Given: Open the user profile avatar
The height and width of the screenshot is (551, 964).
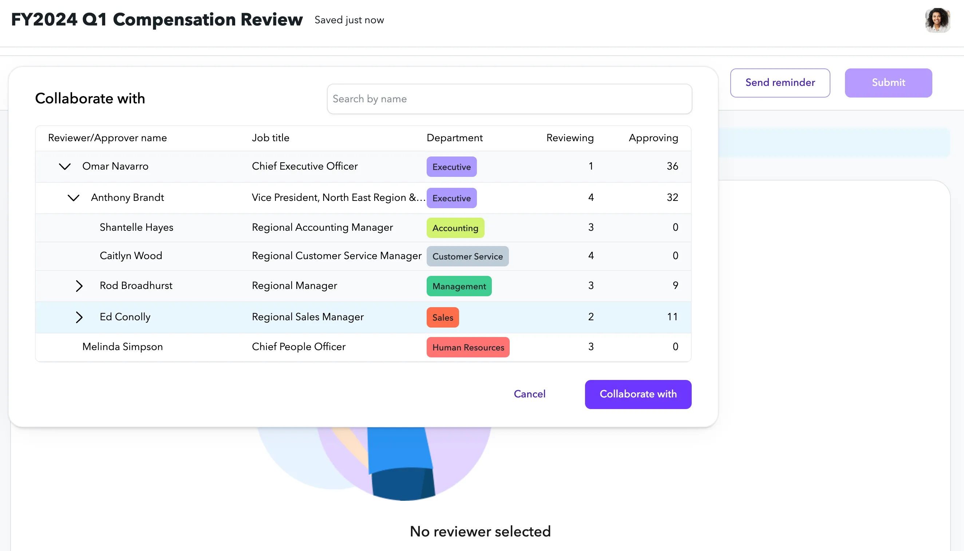Looking at the screenshot, I should click(x=937, y=20).
